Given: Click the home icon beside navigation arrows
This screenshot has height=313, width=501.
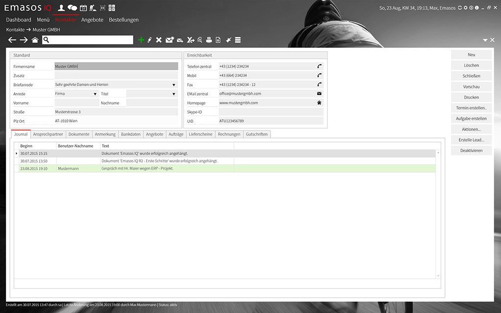Looking at the screenshot, I should pos(35,40).
